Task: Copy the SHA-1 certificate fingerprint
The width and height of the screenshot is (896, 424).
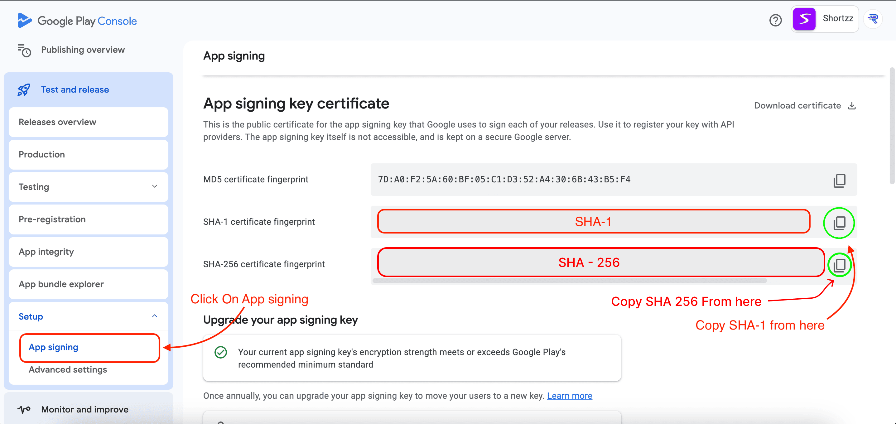Action: 839,223
